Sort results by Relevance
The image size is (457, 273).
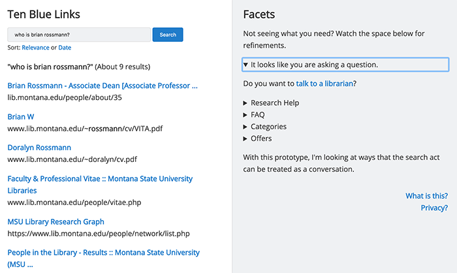click(x=35, y=48)
